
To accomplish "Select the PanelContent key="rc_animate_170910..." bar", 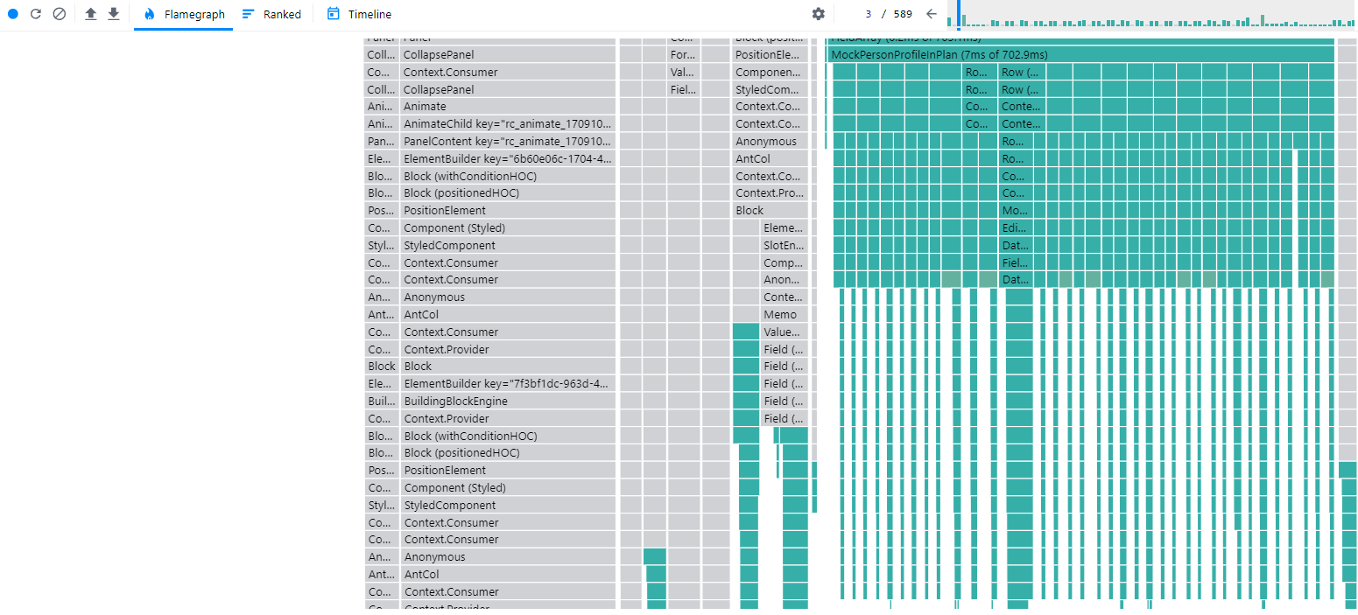I will click(x=508, y=142).
